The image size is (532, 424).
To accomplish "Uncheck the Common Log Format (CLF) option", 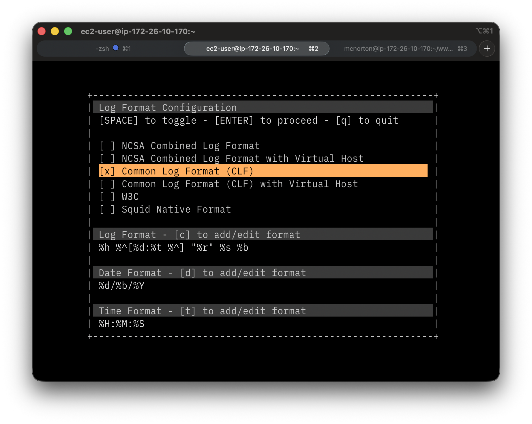I will pyautogui.click(x=107, y=172).
